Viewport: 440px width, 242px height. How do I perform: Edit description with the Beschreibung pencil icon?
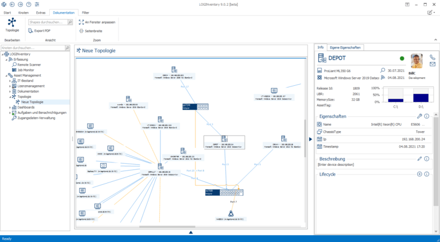pos(420,158)
